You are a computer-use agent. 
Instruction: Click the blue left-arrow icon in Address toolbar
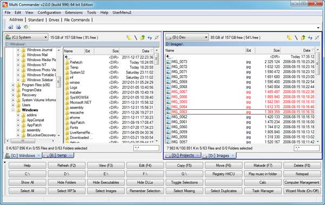(x=10, y=27)
